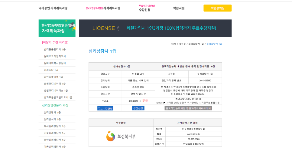Screen dimensions: 292x151
Task: Click the 보건복지부 logo
Action: coord(121,136)
